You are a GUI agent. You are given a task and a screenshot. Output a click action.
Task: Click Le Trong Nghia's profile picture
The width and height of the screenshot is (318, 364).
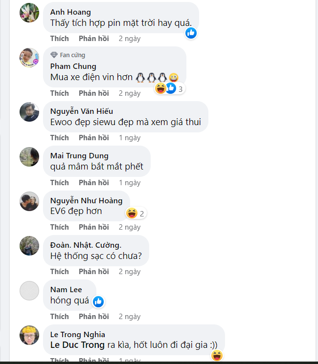click(x=29, y=336)
